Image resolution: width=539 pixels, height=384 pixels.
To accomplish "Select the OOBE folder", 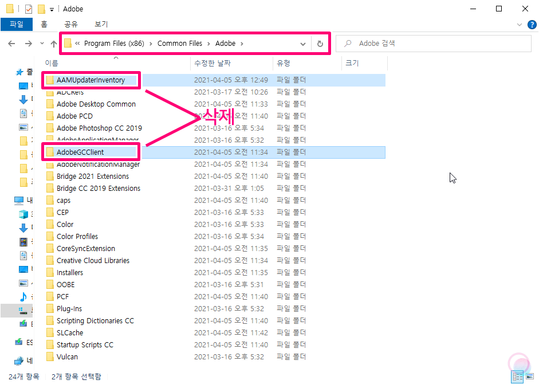I will point(65,284).
